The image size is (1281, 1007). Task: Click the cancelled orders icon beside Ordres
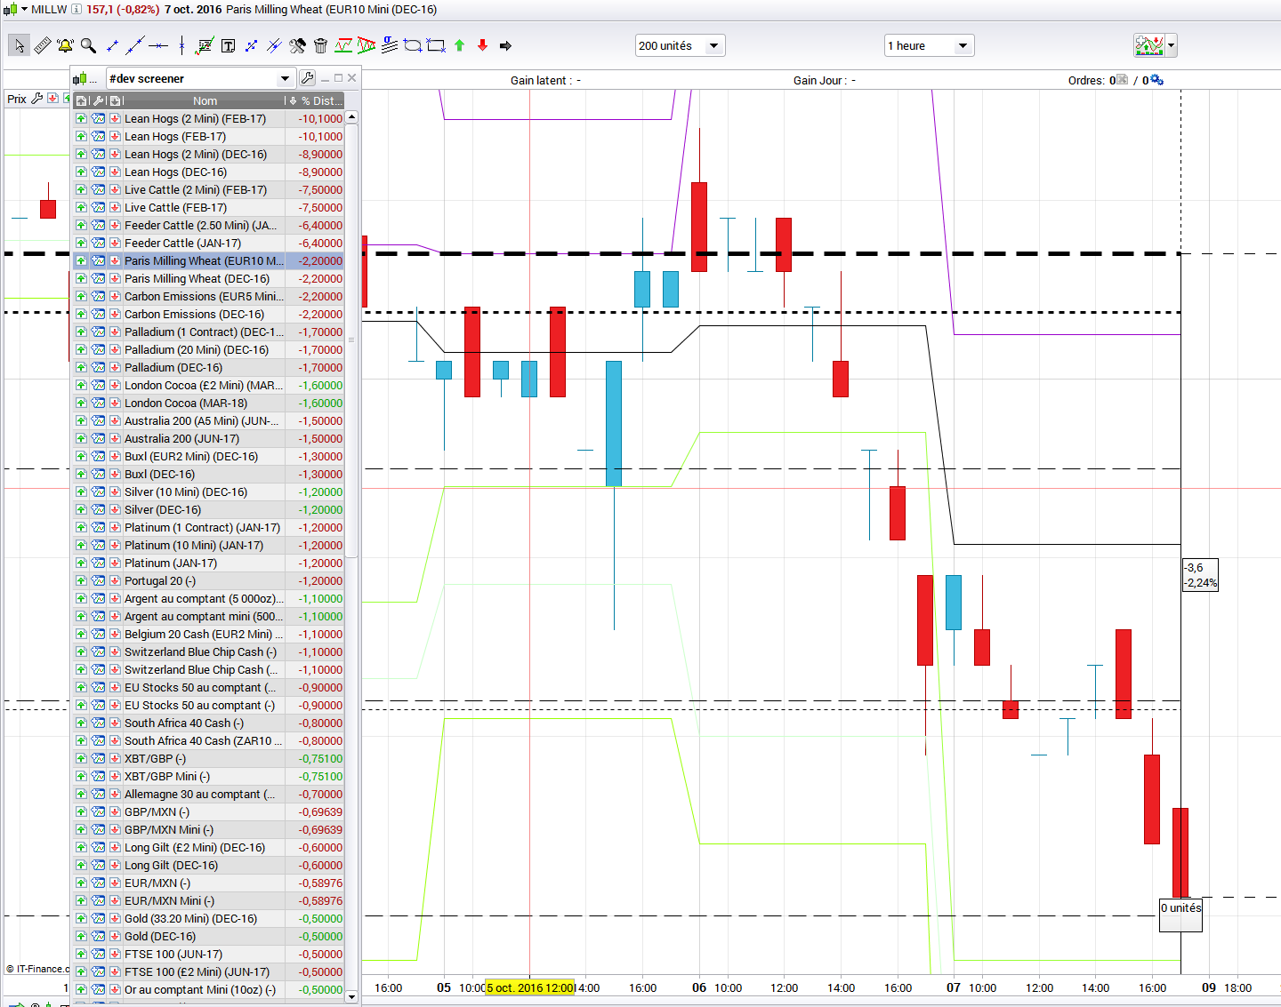[x=1122, y=80]
